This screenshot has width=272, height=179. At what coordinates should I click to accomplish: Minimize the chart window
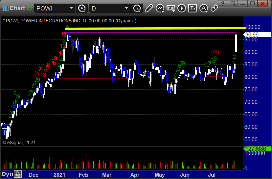243,4
